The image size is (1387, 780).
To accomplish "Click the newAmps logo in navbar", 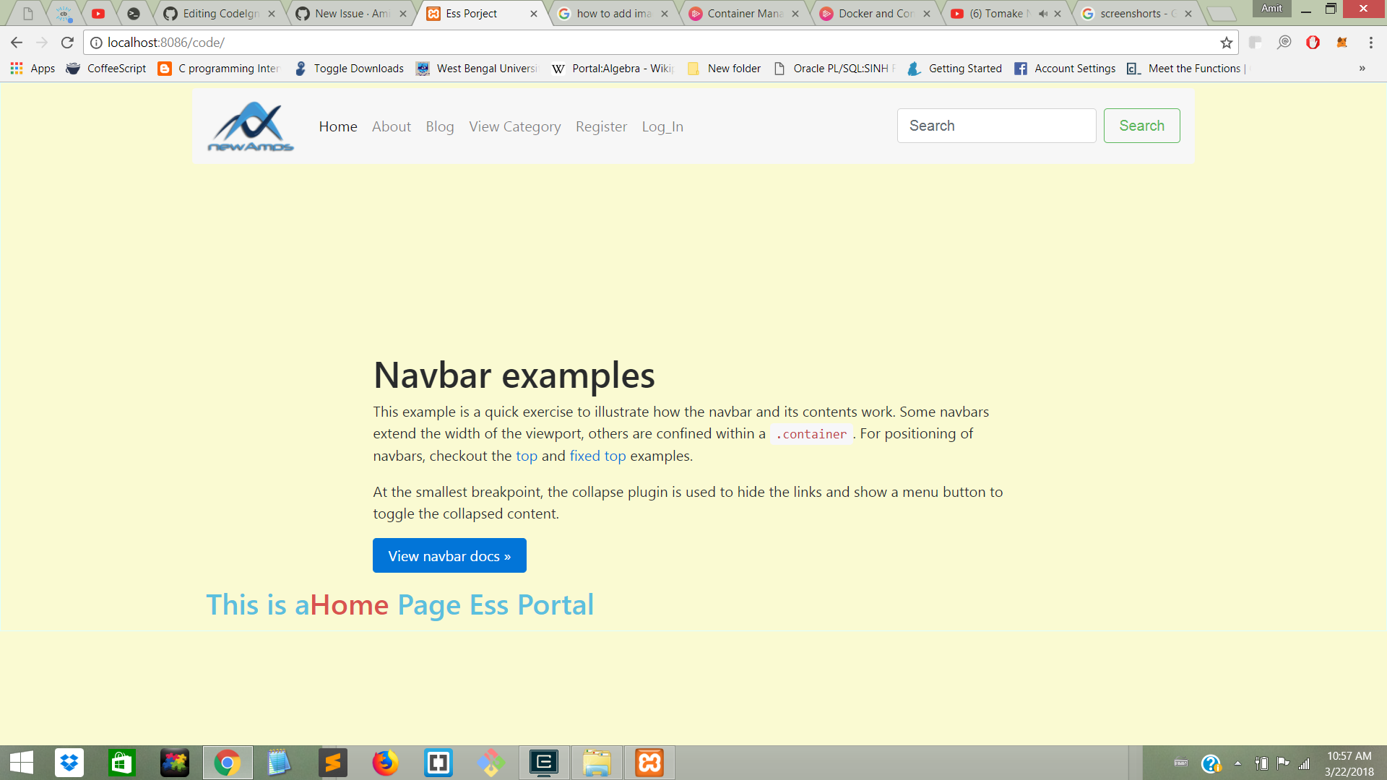I will click(251, 126).
